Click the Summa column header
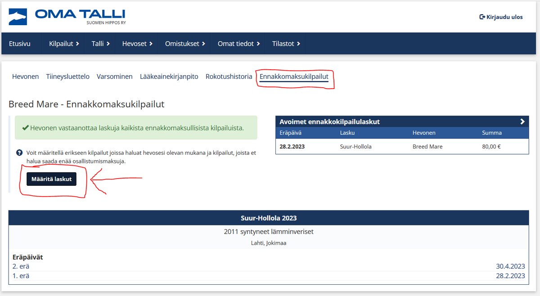Image resolution: width=540 pixels, height=296 pixels. click(492, 133)
